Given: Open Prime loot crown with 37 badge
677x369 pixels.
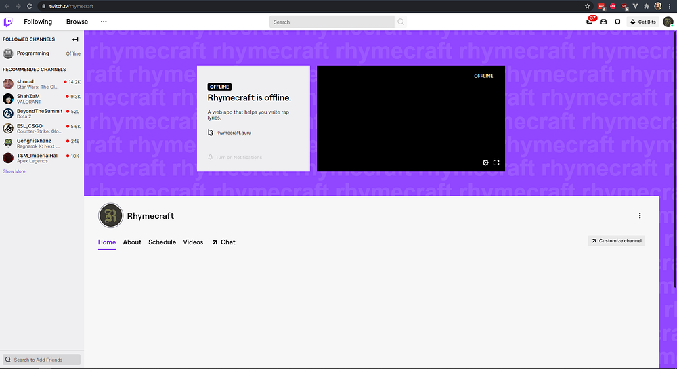Looking at the screenshot, I should click(590, 21).
